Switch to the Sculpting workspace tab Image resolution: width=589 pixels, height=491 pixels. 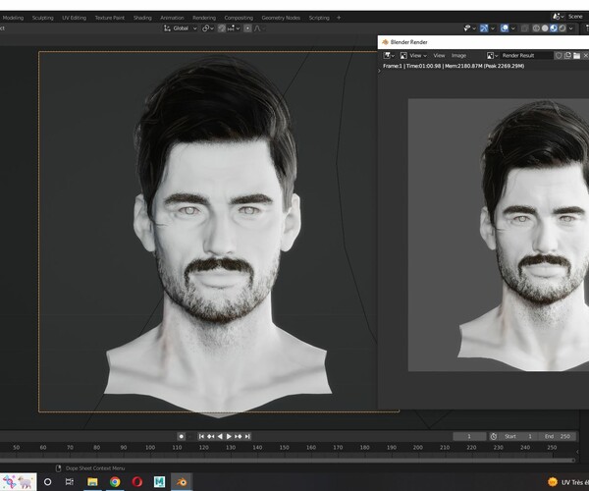[43, 18]
